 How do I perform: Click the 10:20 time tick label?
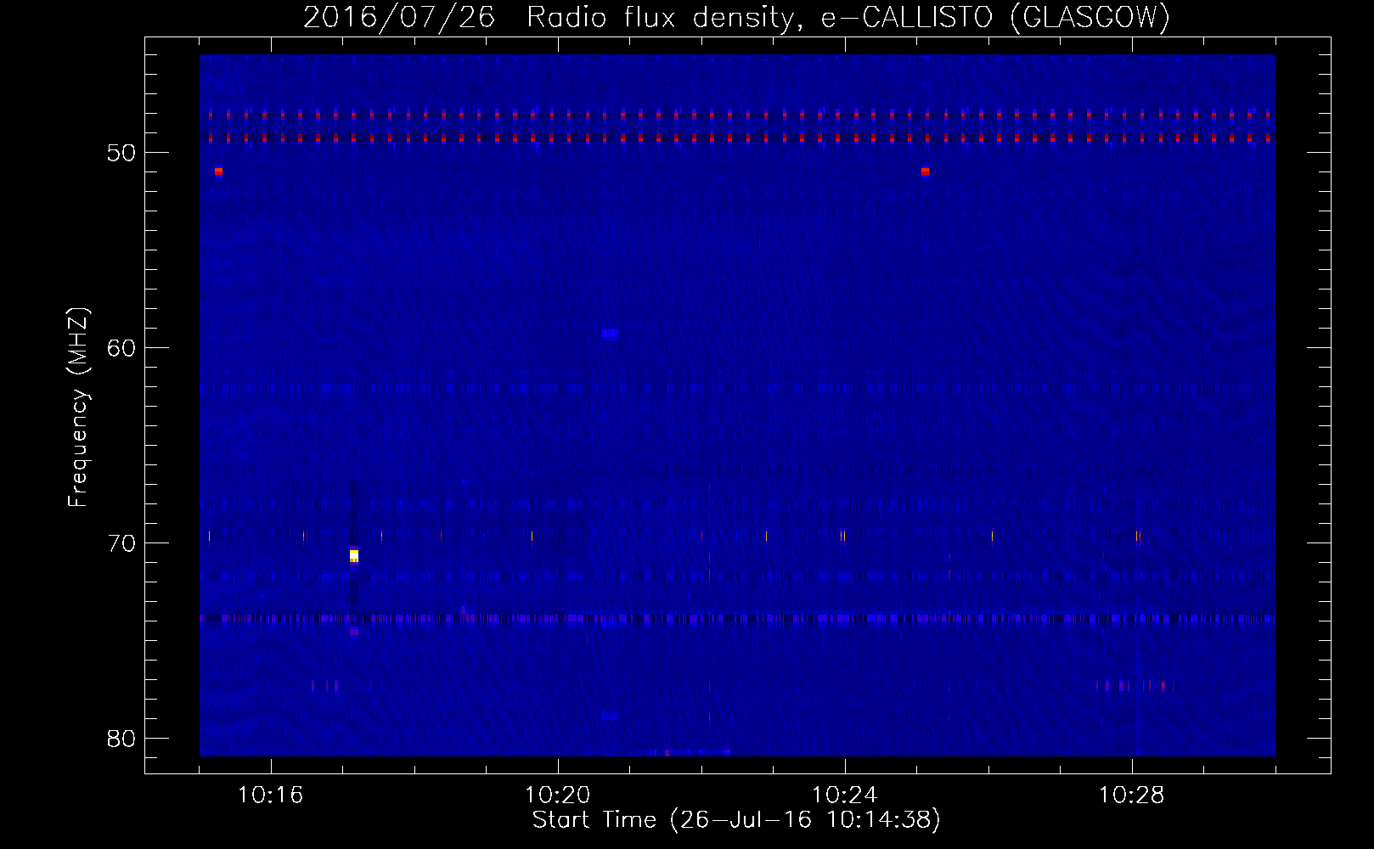[x=557, y=796]
